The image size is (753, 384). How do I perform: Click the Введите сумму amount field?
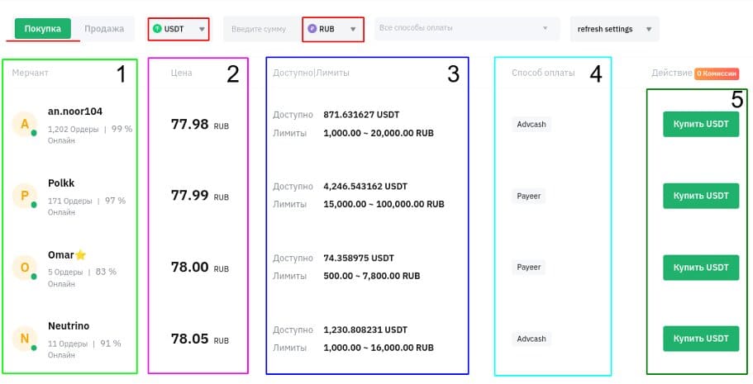pos(263,29)
